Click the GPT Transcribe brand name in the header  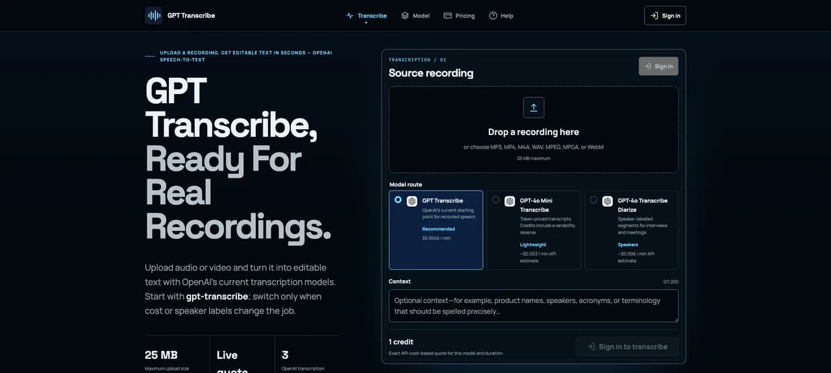(191, 16)
